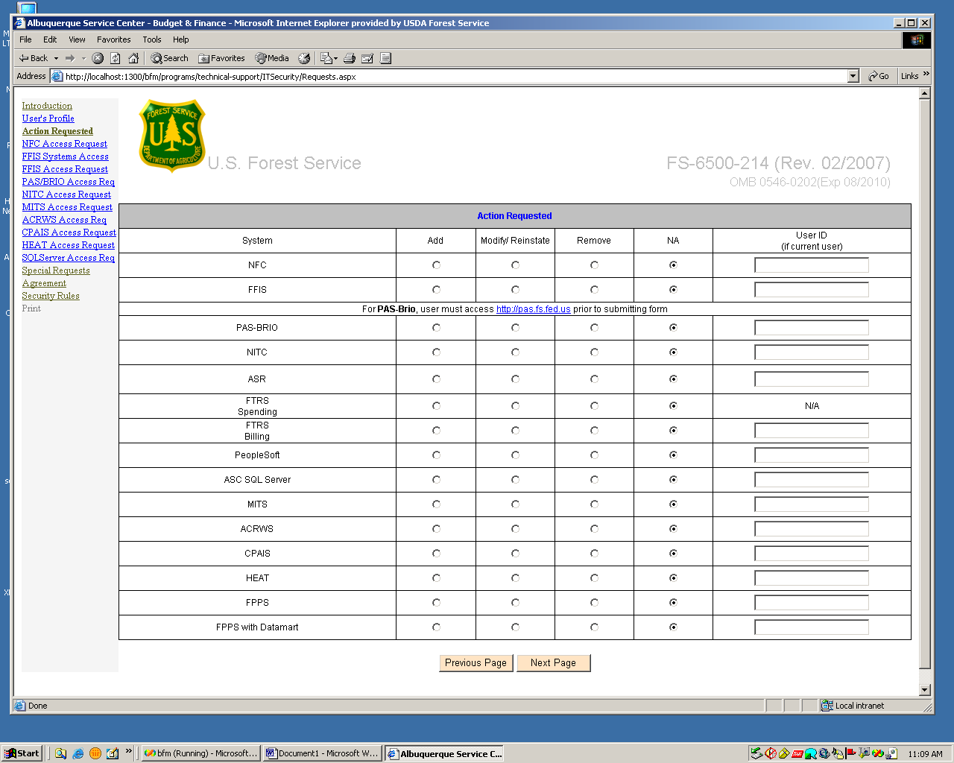The image size is (954, 763).
Task: Open the Special Requests sidebar link
Action: (x=56, y=270)
